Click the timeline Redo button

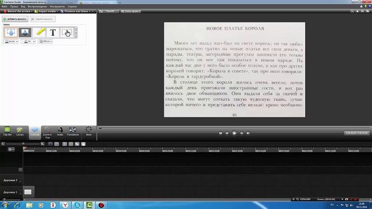click(56, 144)
